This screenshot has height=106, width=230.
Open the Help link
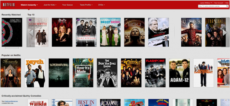[227, 3]
